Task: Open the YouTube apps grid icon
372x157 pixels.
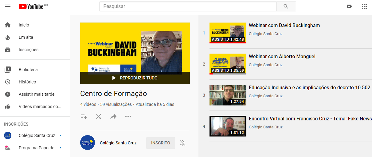Action: point(364,6)
